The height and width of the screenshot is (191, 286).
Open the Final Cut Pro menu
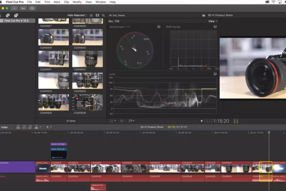point(15,2)
